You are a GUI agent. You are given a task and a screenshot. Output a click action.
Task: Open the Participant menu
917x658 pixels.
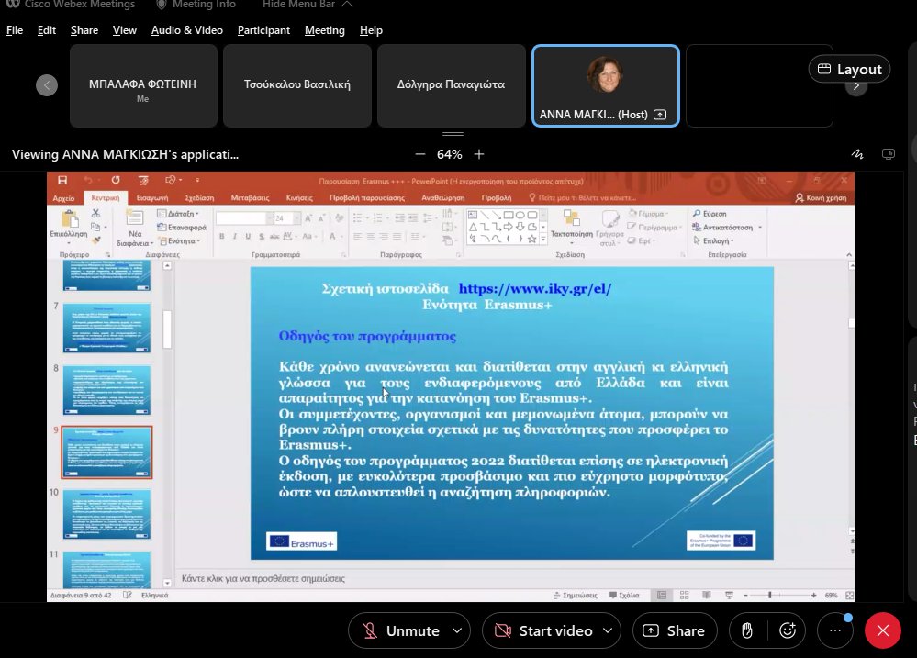[263, 30]
